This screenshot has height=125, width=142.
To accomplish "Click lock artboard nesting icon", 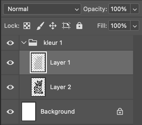I will (66, 26).
